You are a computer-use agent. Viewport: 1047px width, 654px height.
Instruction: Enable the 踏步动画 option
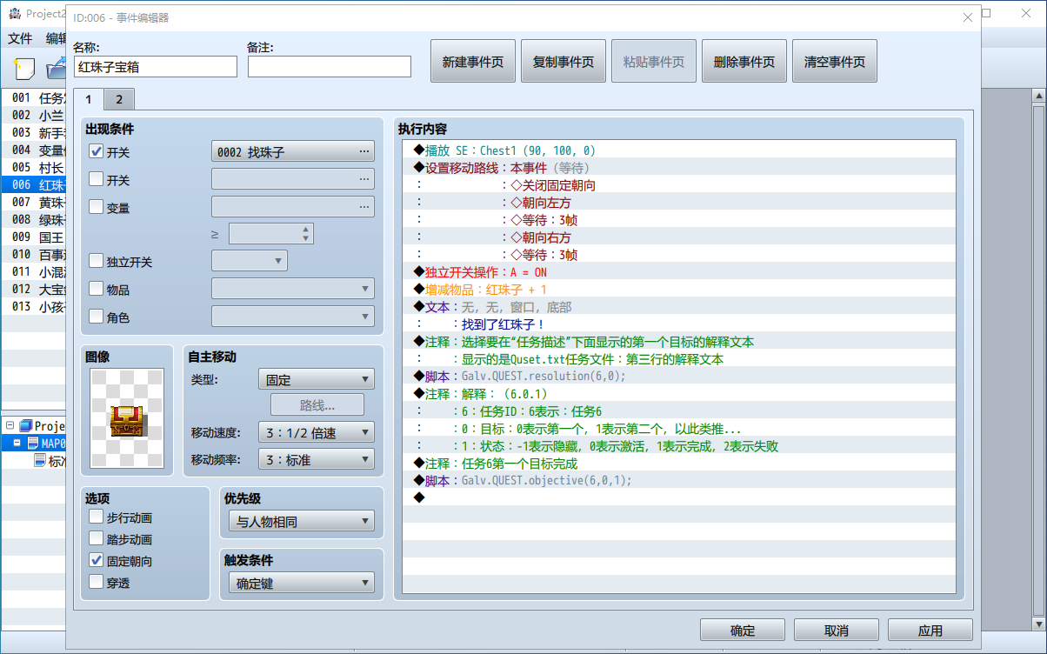pos(97,539)
